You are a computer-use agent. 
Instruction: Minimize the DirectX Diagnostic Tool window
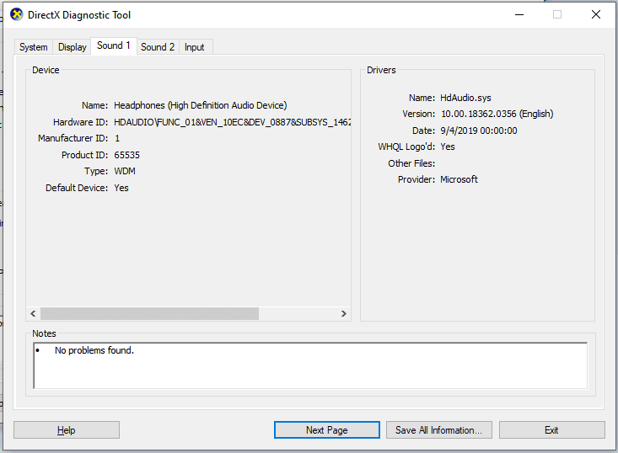518,14
